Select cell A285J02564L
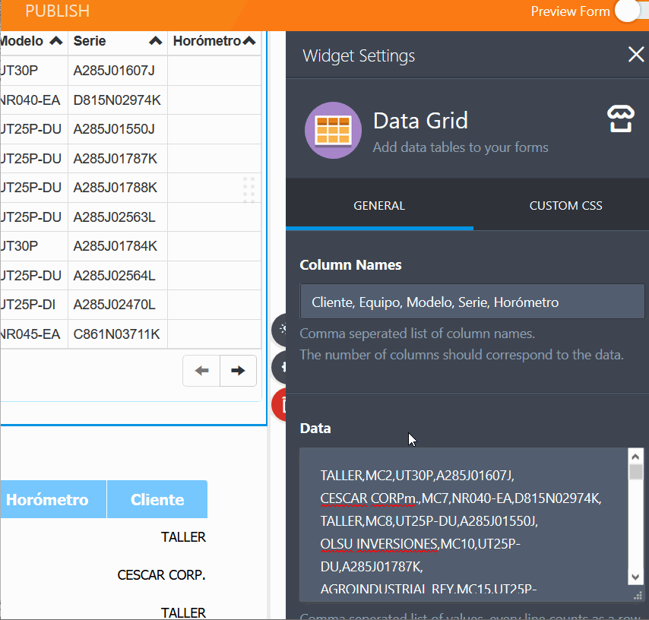 (118, 276)
